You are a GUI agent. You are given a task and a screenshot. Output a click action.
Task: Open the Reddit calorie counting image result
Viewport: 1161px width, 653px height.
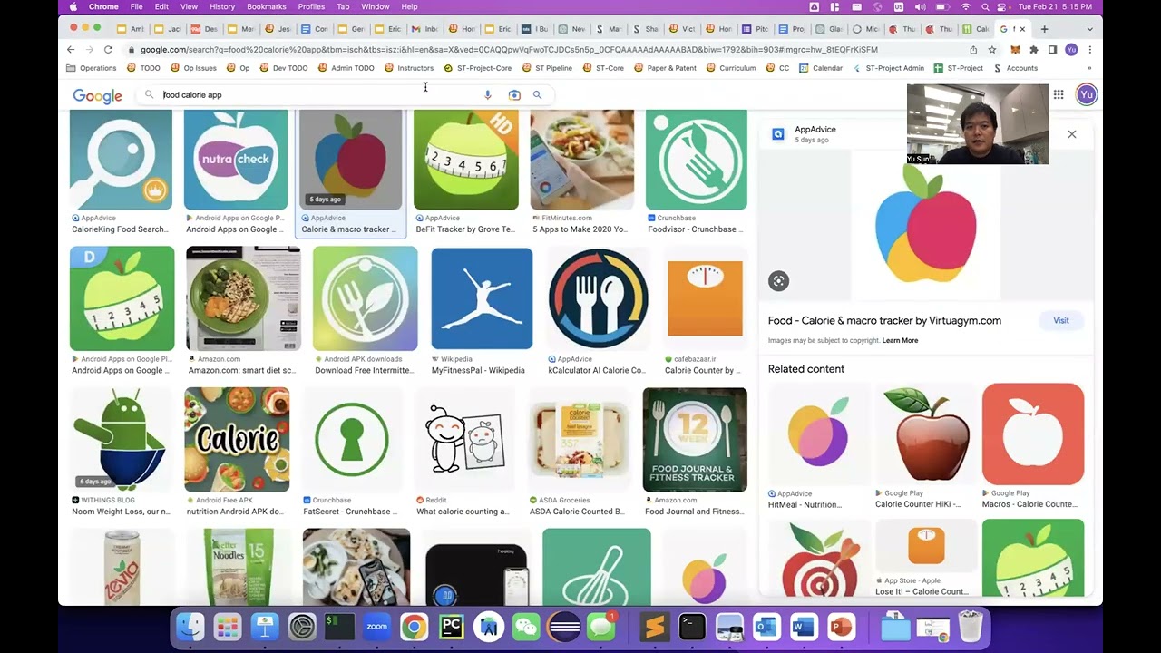466,440
